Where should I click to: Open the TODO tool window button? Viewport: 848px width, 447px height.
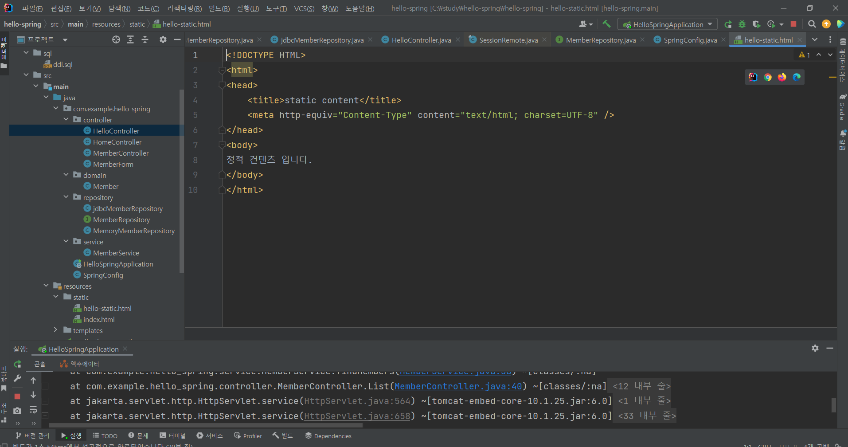(x=105, y=436)
